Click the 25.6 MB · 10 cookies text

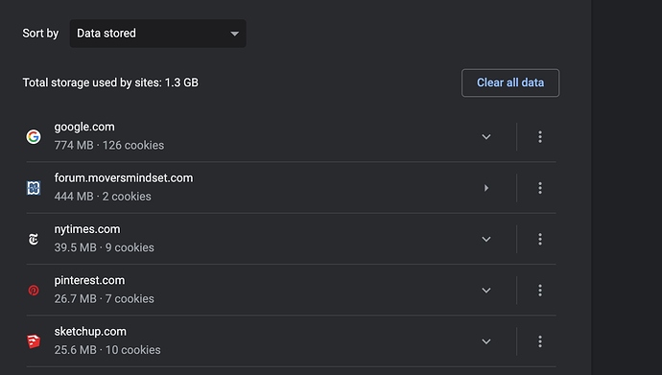pos(107,350)
